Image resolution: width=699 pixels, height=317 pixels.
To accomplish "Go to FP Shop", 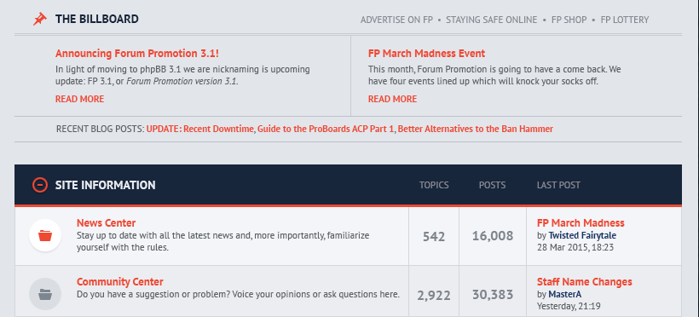I will 569,20.
